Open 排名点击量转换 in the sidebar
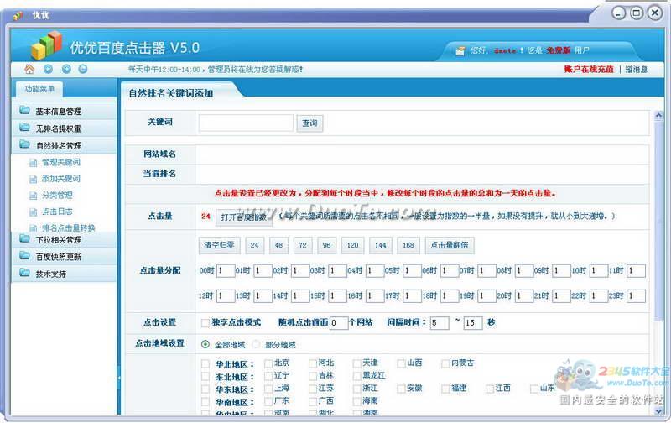 tap(69, 227)
